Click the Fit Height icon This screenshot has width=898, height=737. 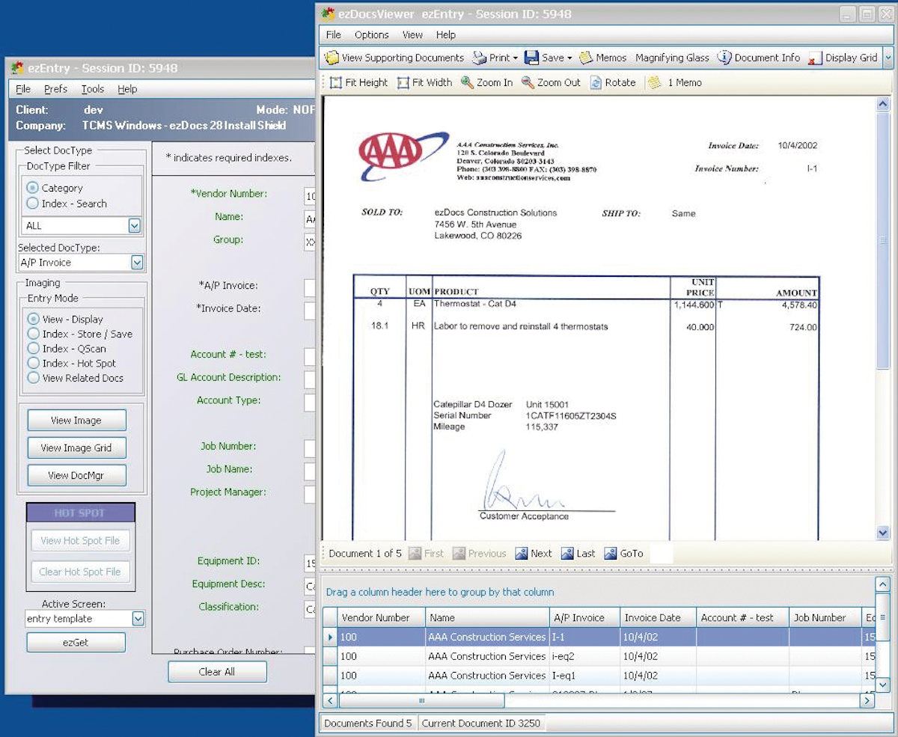(x=358, y=83)
